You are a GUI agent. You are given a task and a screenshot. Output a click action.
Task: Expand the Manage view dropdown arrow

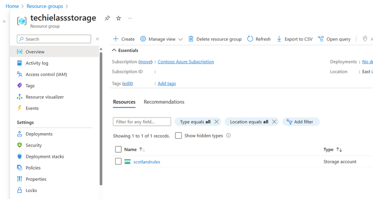[x=180, y=39]
